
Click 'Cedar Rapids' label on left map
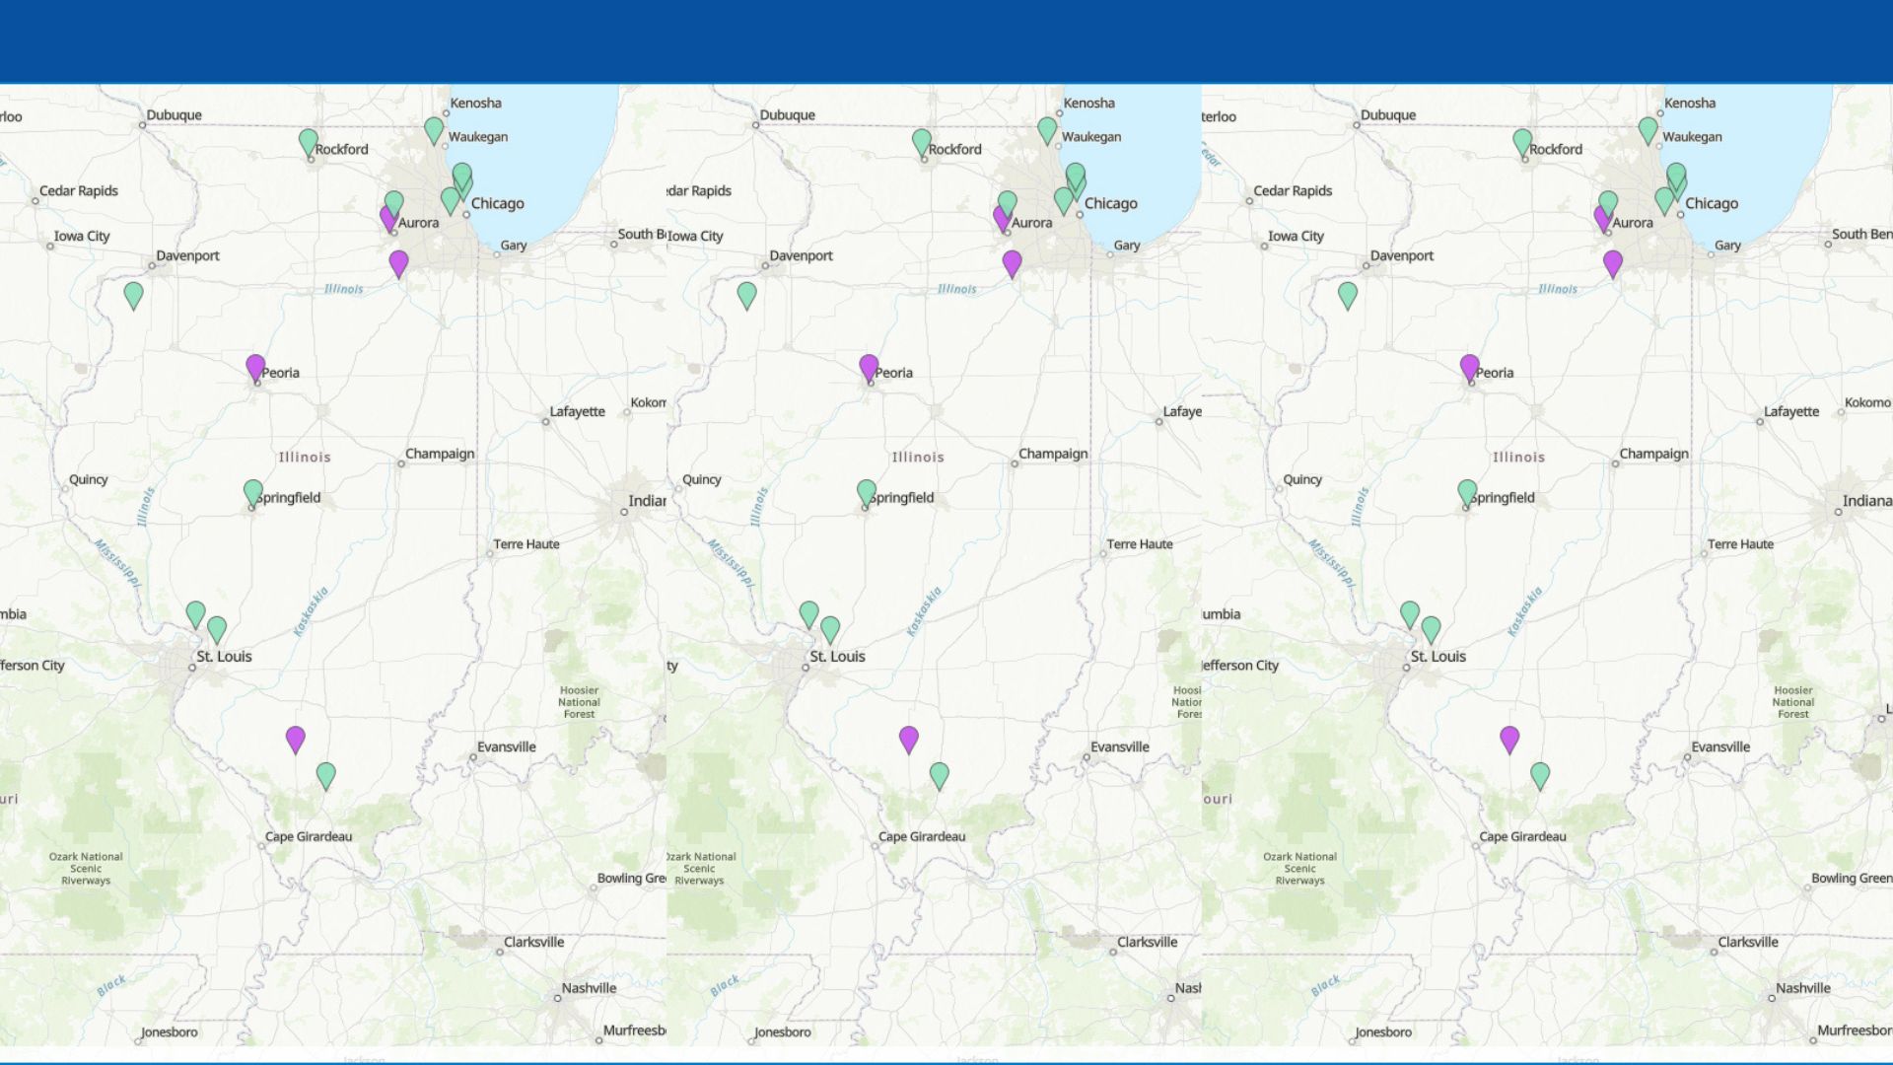pos(79,191)
